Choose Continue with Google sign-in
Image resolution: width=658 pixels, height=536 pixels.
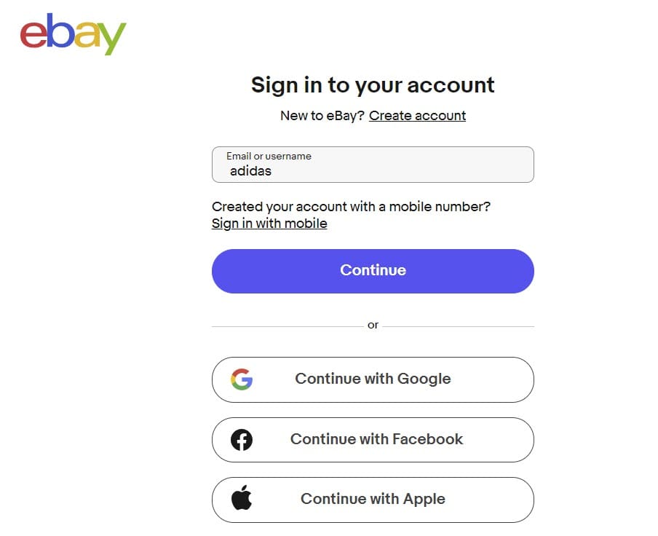point(373,379)
